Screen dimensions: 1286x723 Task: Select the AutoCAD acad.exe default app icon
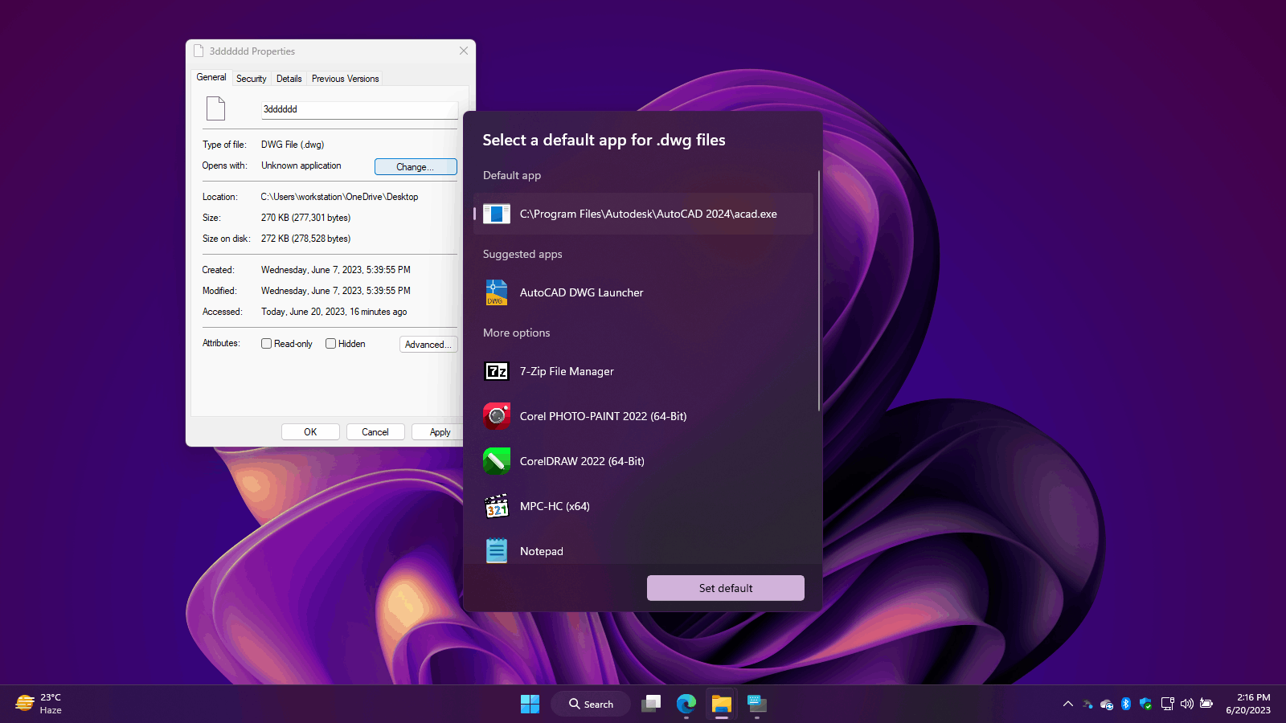pyautogui.click(x=497, y=214)
